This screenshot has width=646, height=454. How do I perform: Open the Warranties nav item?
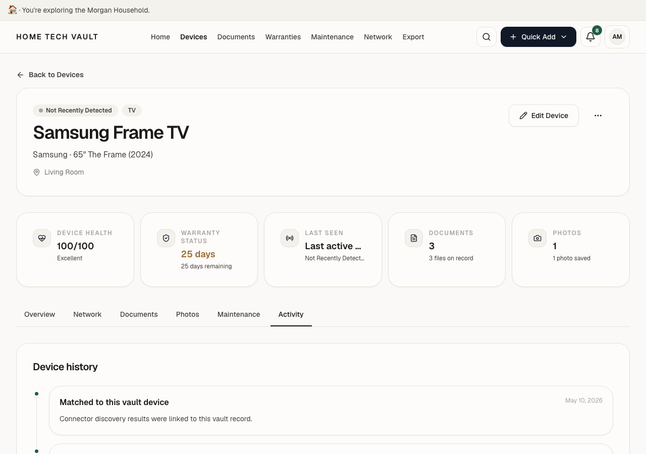(x=283, y=37)
